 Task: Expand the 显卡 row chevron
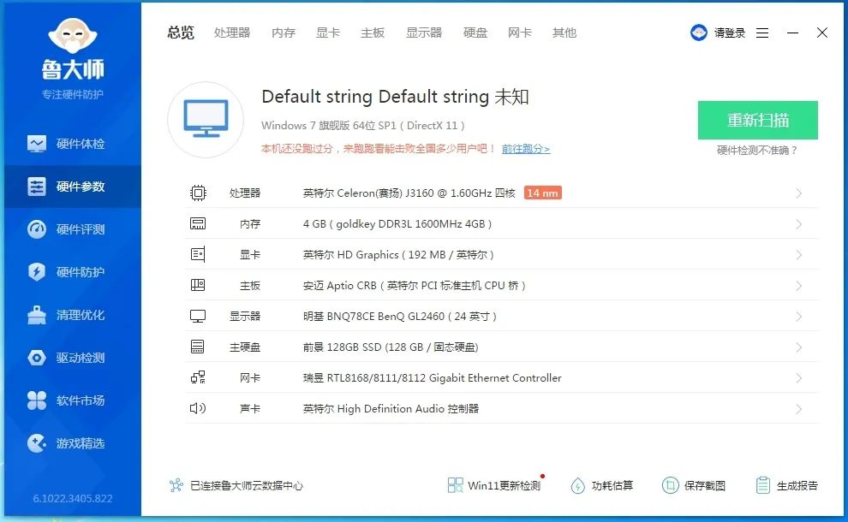(799, 255)
